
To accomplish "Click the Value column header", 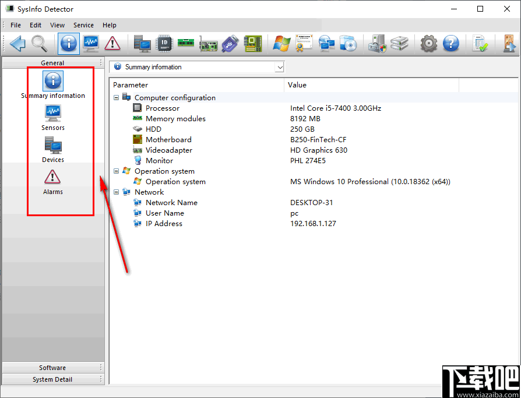I will [371, 85].
